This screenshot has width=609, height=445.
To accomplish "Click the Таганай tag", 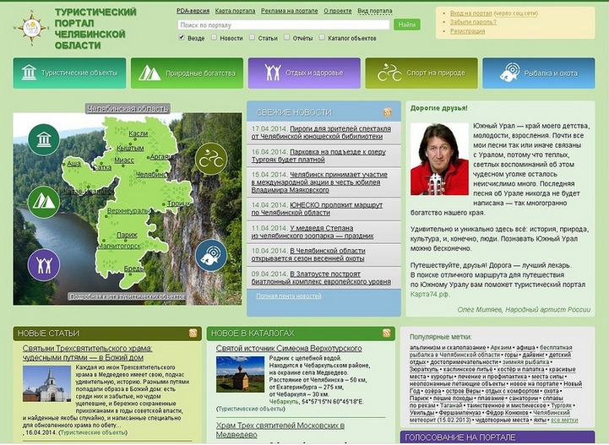I will (451, 406).
